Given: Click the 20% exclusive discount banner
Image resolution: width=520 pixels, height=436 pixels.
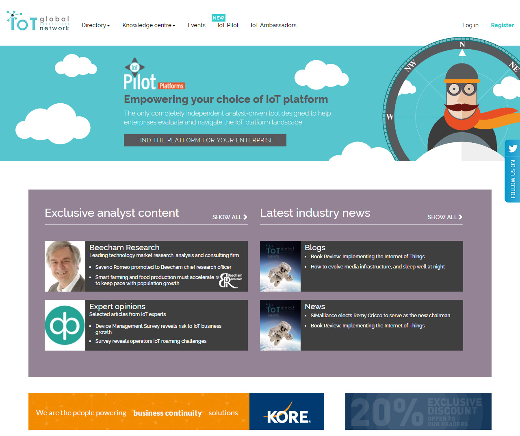Looking at the screenshot, I should pyautogui.click(x=418, y=412).
